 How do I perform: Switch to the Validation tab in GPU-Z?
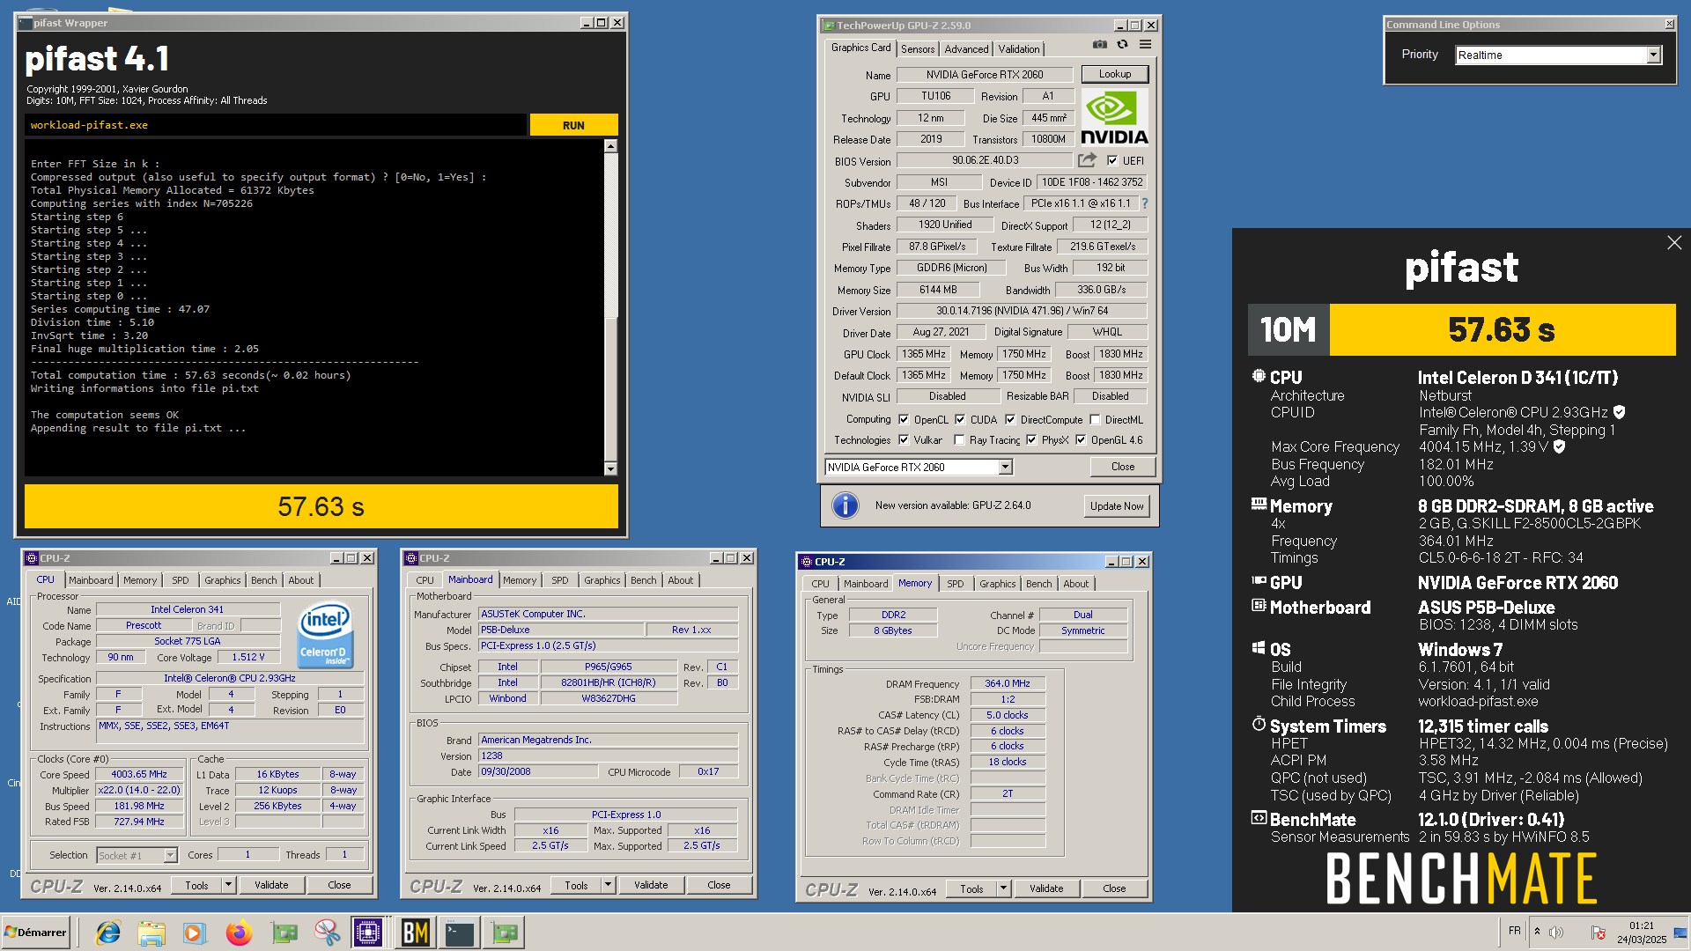pos(1019,49)
